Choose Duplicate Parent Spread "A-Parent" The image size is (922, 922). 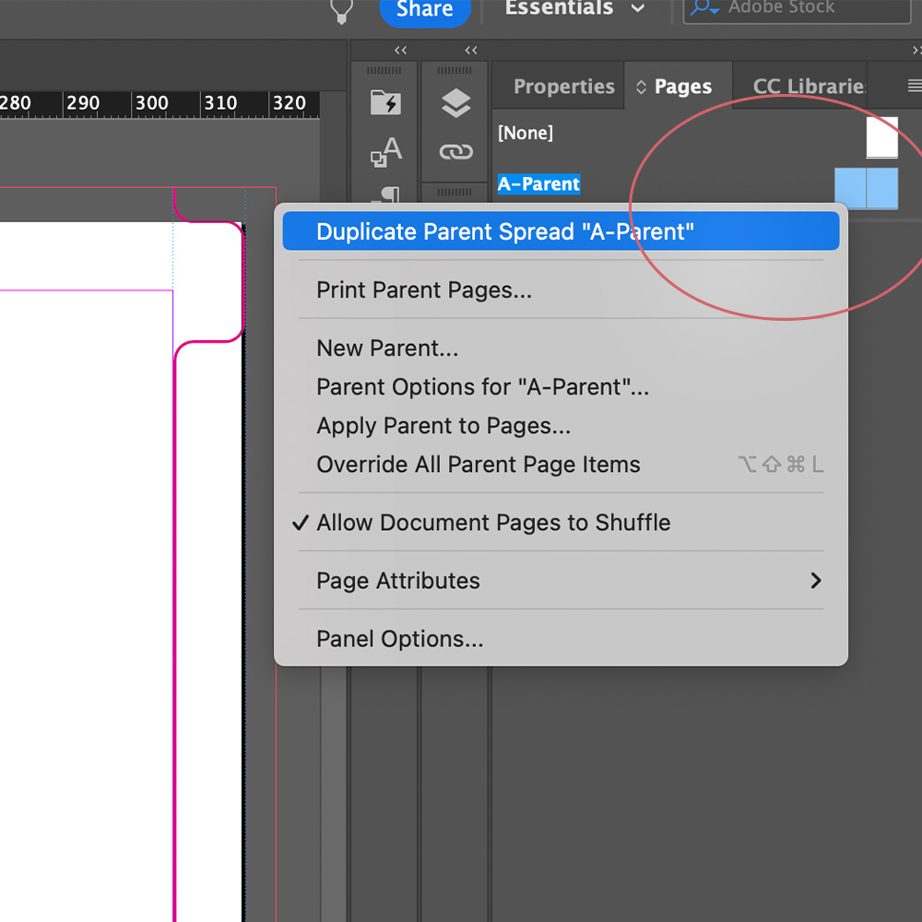561,231
